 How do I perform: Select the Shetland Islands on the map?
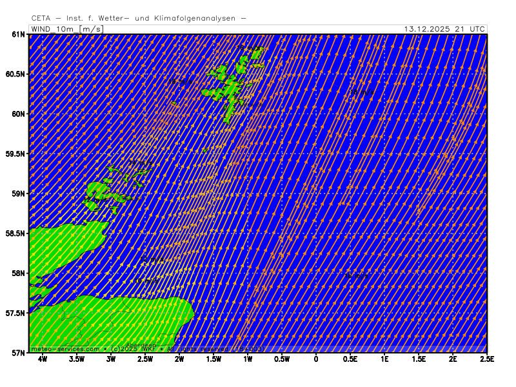231,87
